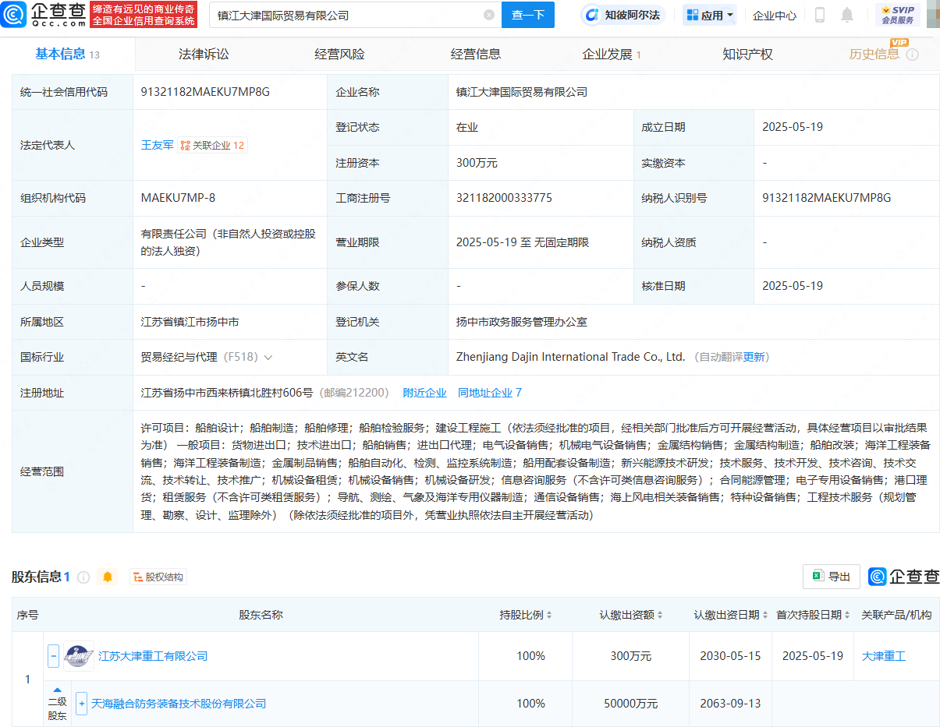Clear the search box text
The width and height of the screenshot is (940, 727).
pyautogui.click(x=489, y=15)
